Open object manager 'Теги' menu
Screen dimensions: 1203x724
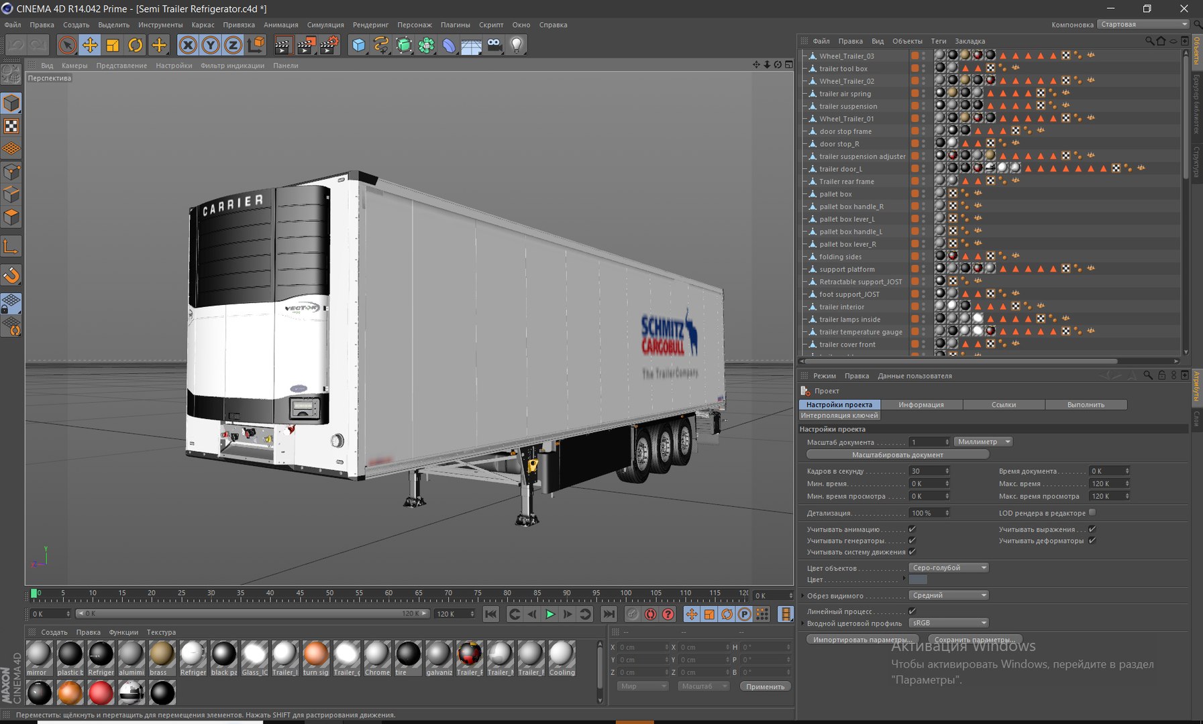coord(939,41)
